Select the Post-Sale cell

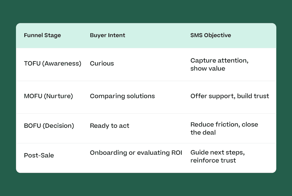39,155
